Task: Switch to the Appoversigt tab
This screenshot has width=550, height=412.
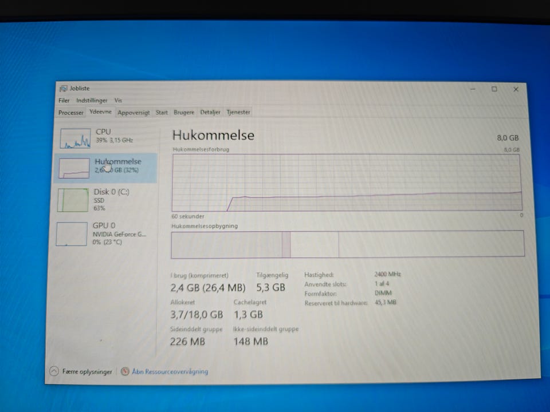Action: 133,113
